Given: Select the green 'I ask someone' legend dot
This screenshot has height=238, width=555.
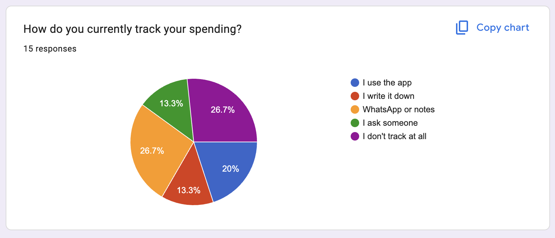Looking at the screenshot, I should [355, 123].
